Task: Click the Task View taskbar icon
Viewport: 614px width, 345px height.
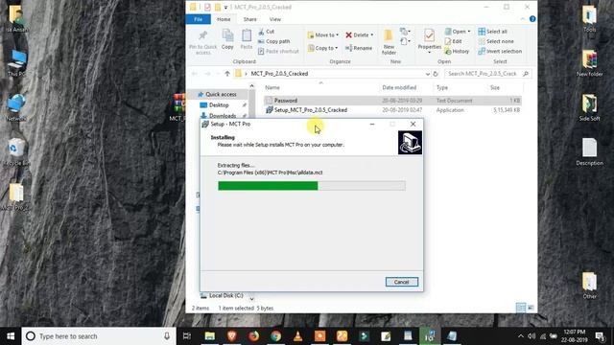Action: point(187,336)
